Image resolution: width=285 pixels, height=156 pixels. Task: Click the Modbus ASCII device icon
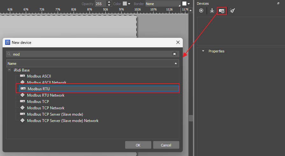(22, 76)
